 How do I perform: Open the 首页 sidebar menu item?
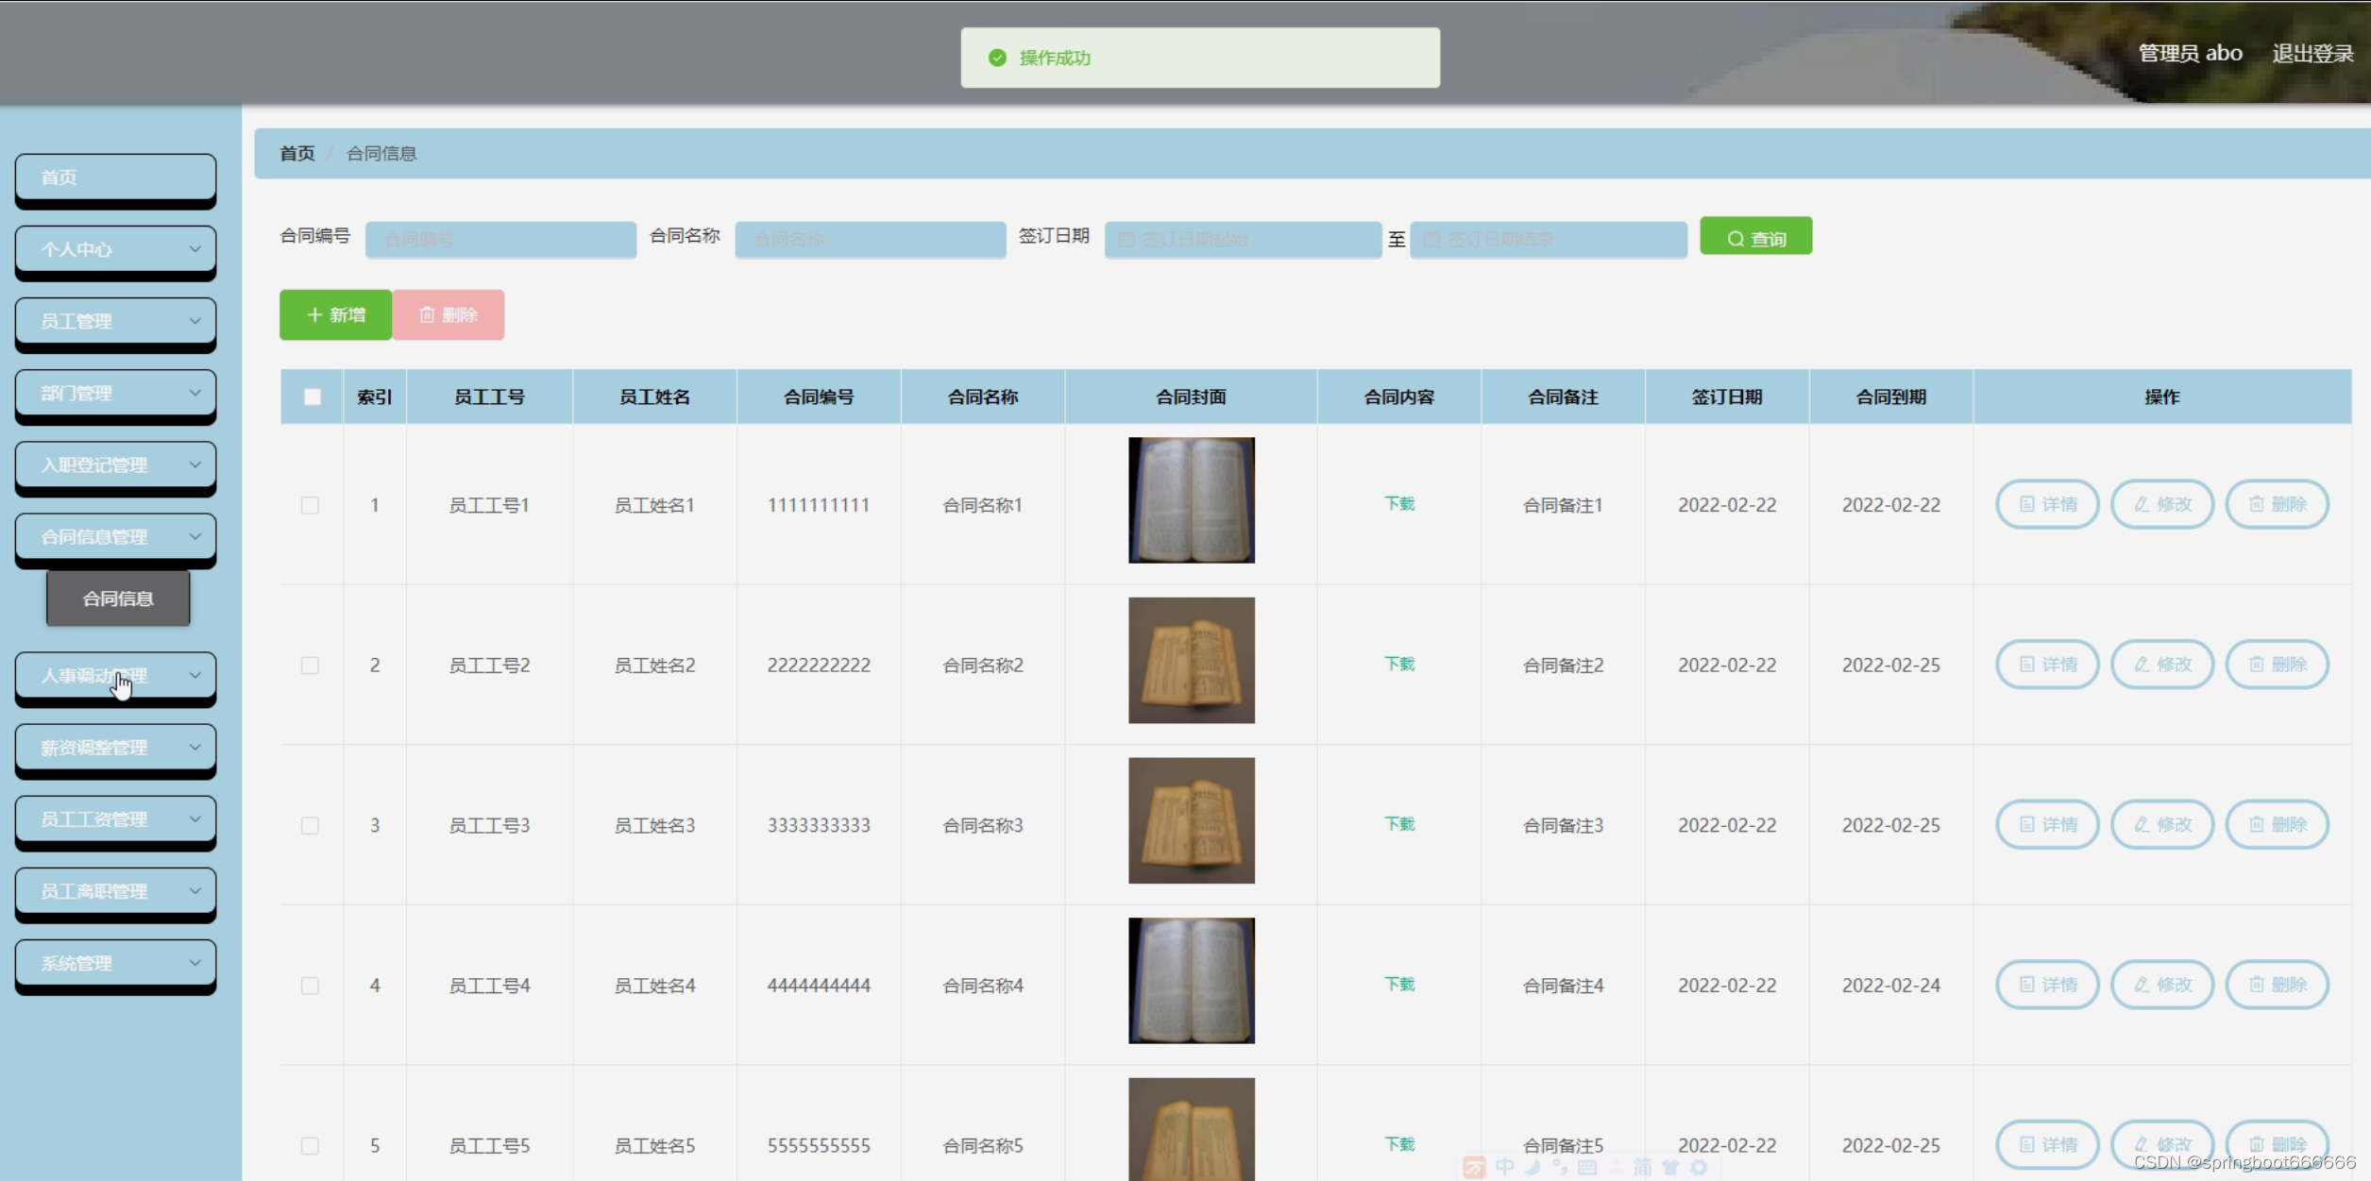coord(115,177)
